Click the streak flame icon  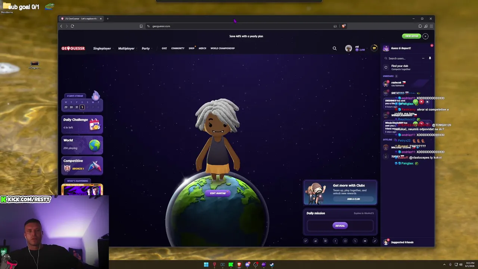point(96,96)
